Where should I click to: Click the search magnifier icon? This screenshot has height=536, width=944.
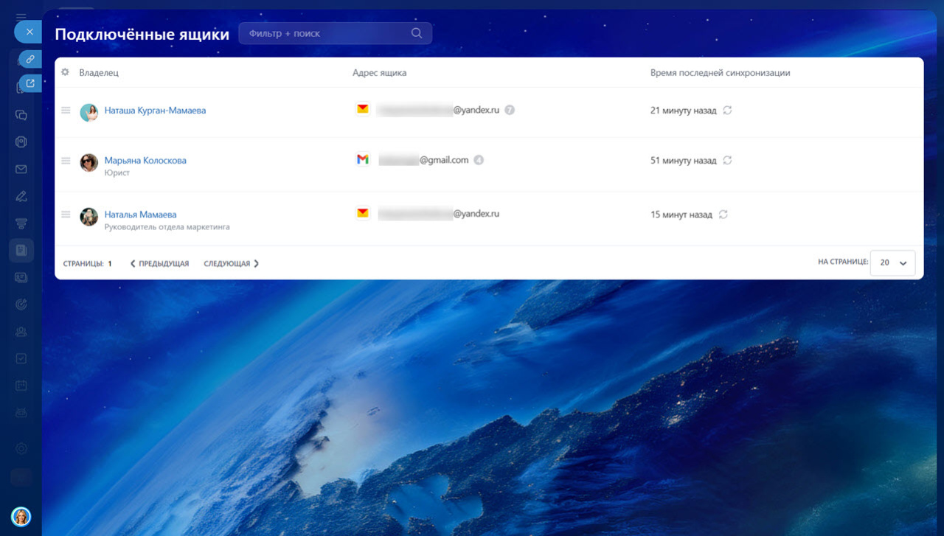[417, 33]
